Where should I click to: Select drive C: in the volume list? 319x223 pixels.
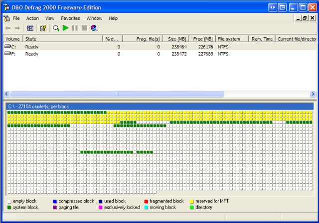point(13,47)
